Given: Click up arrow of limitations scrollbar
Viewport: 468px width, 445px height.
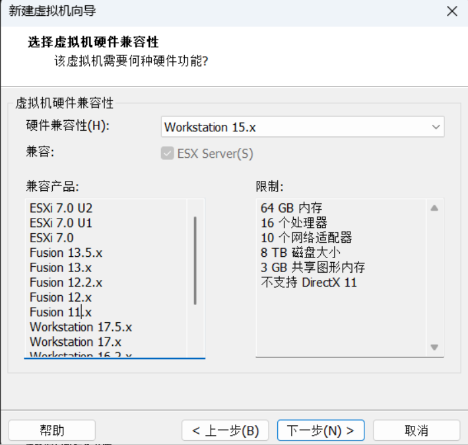Looking at the screenshot, I should point(434,208).
